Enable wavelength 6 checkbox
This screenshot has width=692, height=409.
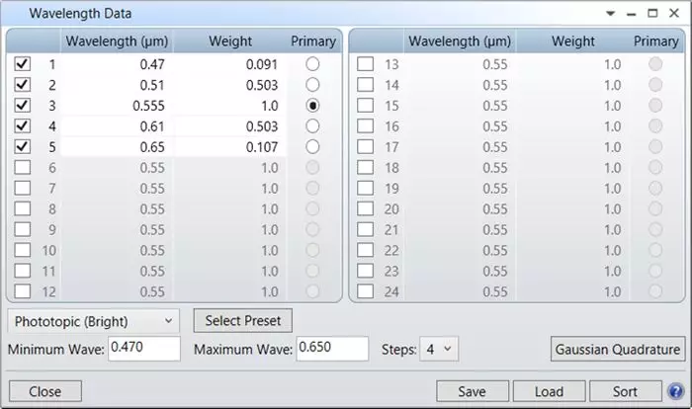[x=23, y=168]
